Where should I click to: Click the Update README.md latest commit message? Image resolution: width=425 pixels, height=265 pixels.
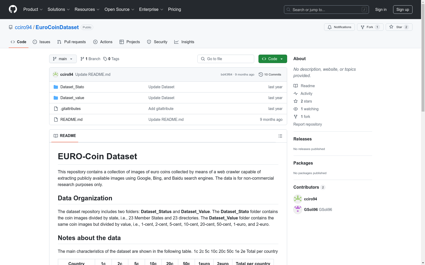[93, 74]
